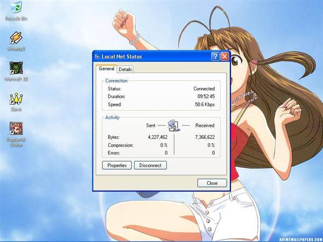Click the Speed: label
Viewport: 323px width, 242px height.
[x=115, y=104]
